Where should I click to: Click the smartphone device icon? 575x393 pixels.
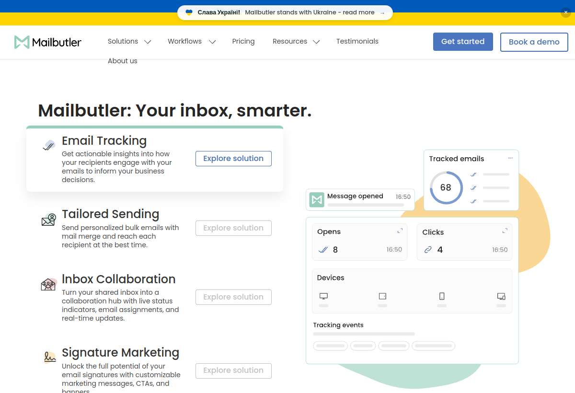point(442,296)
